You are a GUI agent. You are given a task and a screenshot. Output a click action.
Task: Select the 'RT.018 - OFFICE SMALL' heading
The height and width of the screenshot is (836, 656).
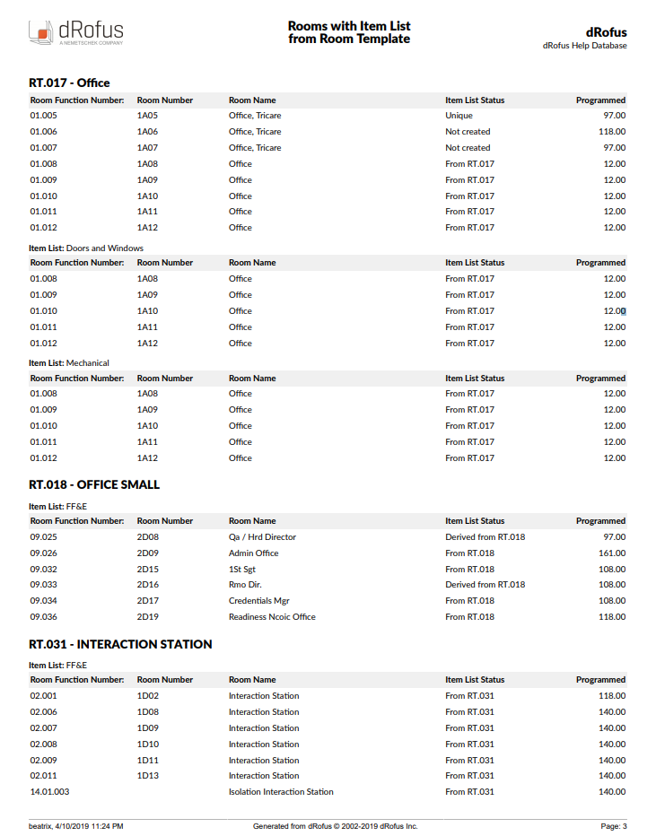coord(94,484)
